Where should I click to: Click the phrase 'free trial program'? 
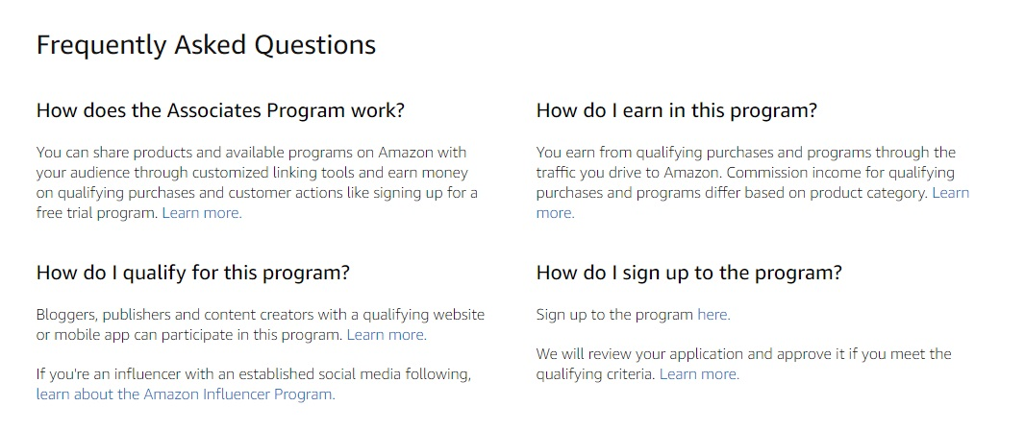click(x=97, y=213)
